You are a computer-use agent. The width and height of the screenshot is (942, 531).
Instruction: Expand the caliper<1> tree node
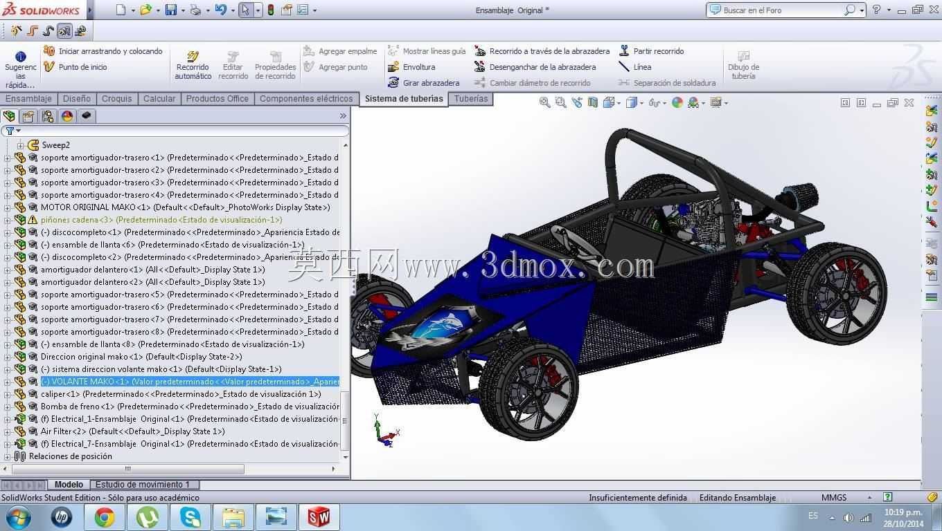tap(8, 394)
